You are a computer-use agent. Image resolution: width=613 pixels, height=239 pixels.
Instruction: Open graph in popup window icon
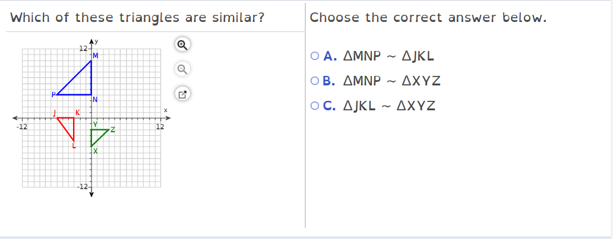[182, 94]
